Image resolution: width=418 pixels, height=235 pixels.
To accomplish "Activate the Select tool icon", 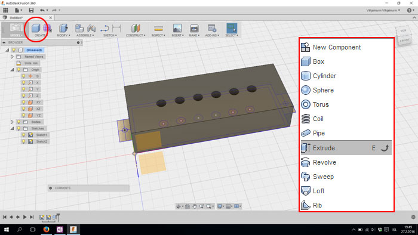I will 232,28.
